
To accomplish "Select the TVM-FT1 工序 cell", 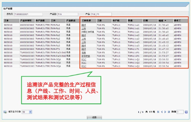I will [55, 49].
